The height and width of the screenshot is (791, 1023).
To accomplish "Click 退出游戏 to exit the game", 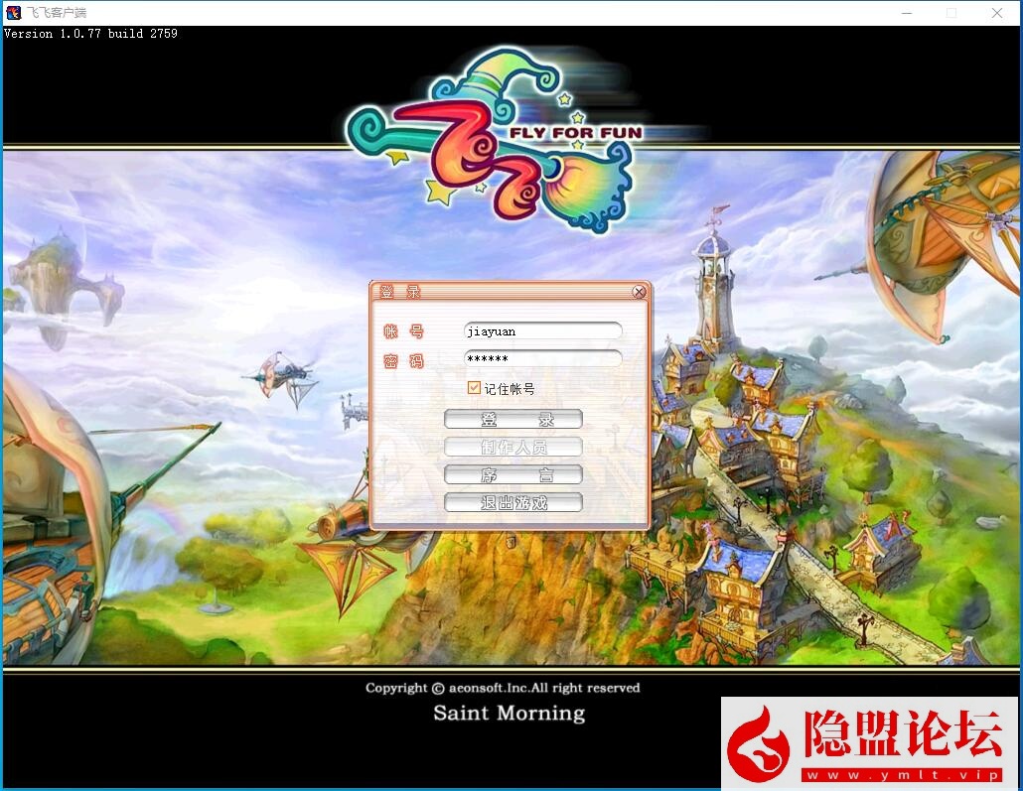I will tap(512, 503).
